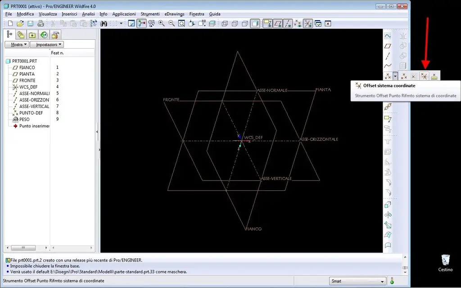Open the Mostra dropdown
The width and height of the screenshot is (461, 288).
(17, 45)
